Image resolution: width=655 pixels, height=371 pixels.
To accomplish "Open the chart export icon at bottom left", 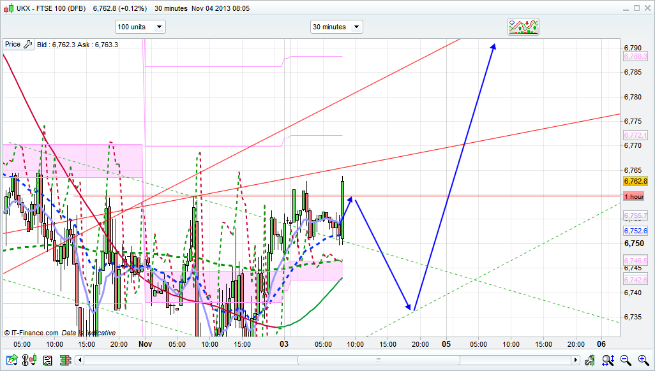I will (x=13, y=361).
